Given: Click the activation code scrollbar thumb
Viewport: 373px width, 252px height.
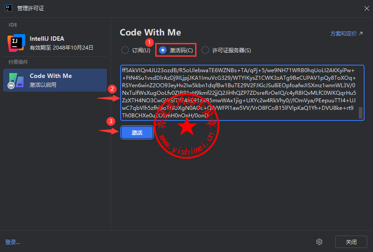Looking at the screenshot, I should coord(361,113).
